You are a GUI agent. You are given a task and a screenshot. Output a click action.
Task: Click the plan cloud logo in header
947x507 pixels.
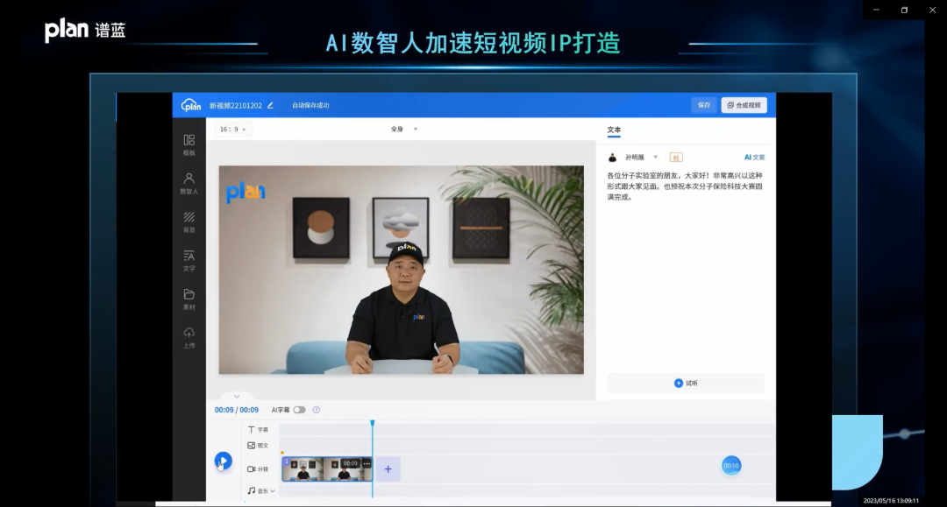point(191,105)
